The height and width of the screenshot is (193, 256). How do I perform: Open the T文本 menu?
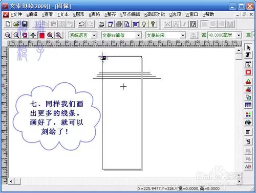point(63,15)
